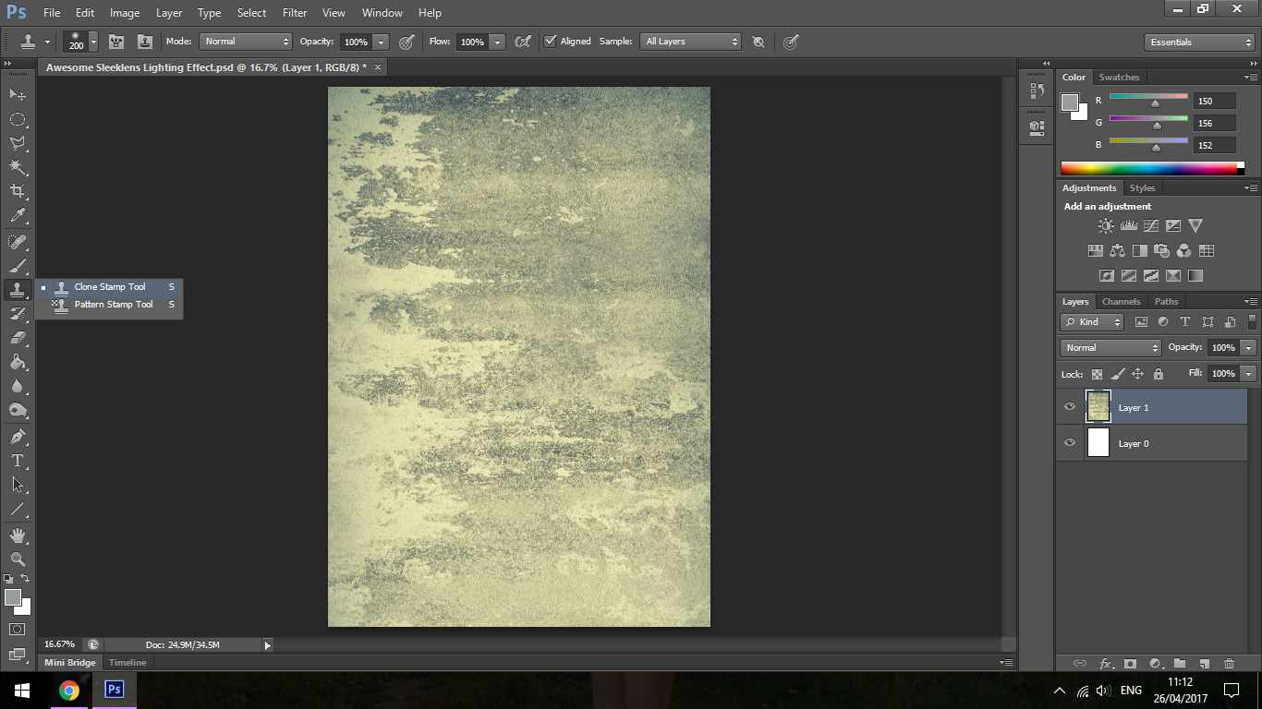1262x709 pixels.
Task: Open the layer filter Kind dropdown
Action: point(1092,321)
